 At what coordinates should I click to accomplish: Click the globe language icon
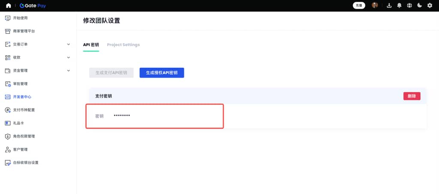click(x=409, y=6)
